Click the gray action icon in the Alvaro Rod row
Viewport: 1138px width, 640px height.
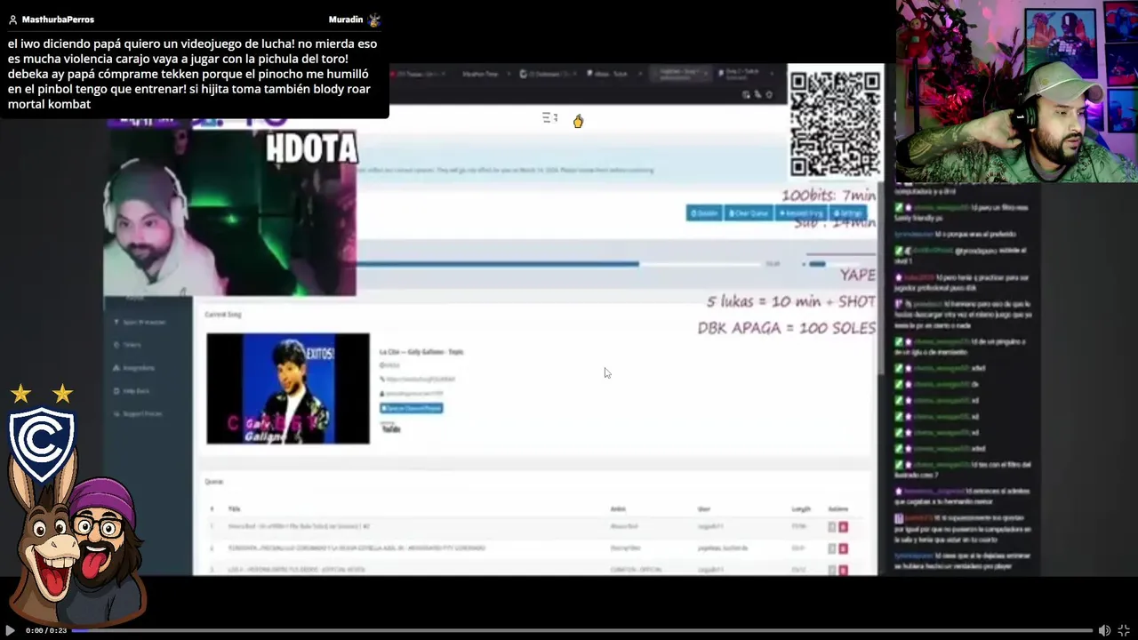[x=832, y=527]
